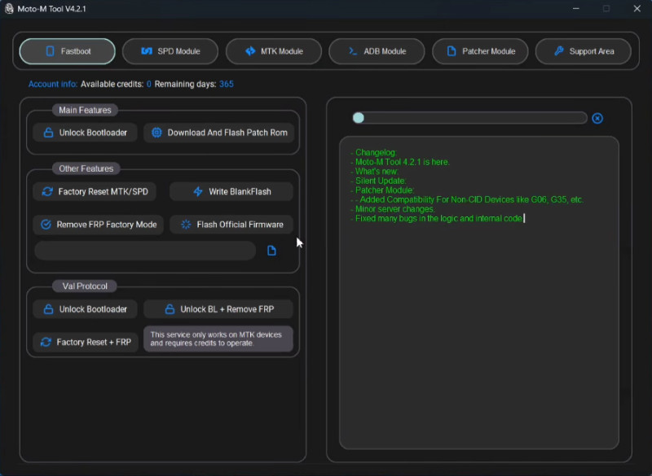The width and height of the screenshot is (652, 476).
Task: Click the firmware file path input field
Action: [x=145, y=251]
